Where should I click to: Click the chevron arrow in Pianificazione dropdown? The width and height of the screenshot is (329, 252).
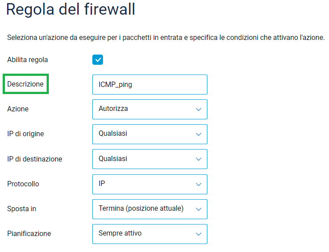[x=198, y=234]
